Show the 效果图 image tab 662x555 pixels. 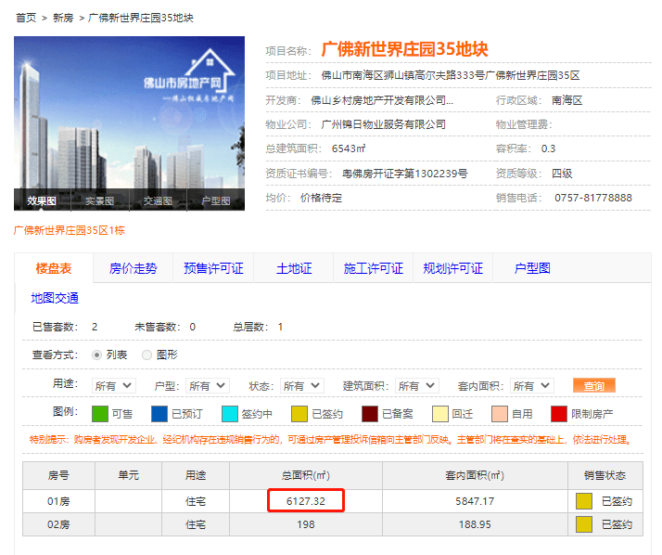42,200
